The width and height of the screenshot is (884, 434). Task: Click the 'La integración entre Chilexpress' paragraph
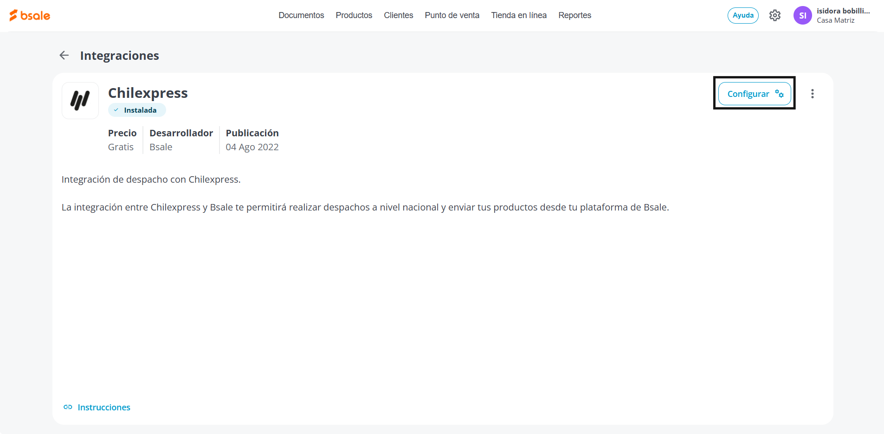tap(365, 207)
